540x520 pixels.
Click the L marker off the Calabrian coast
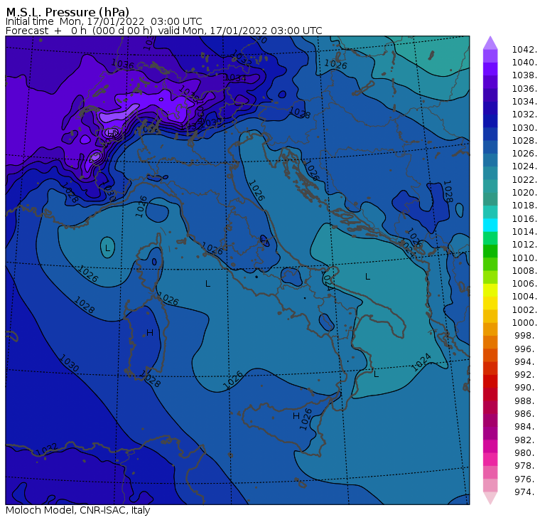click(x=376, y=373)
